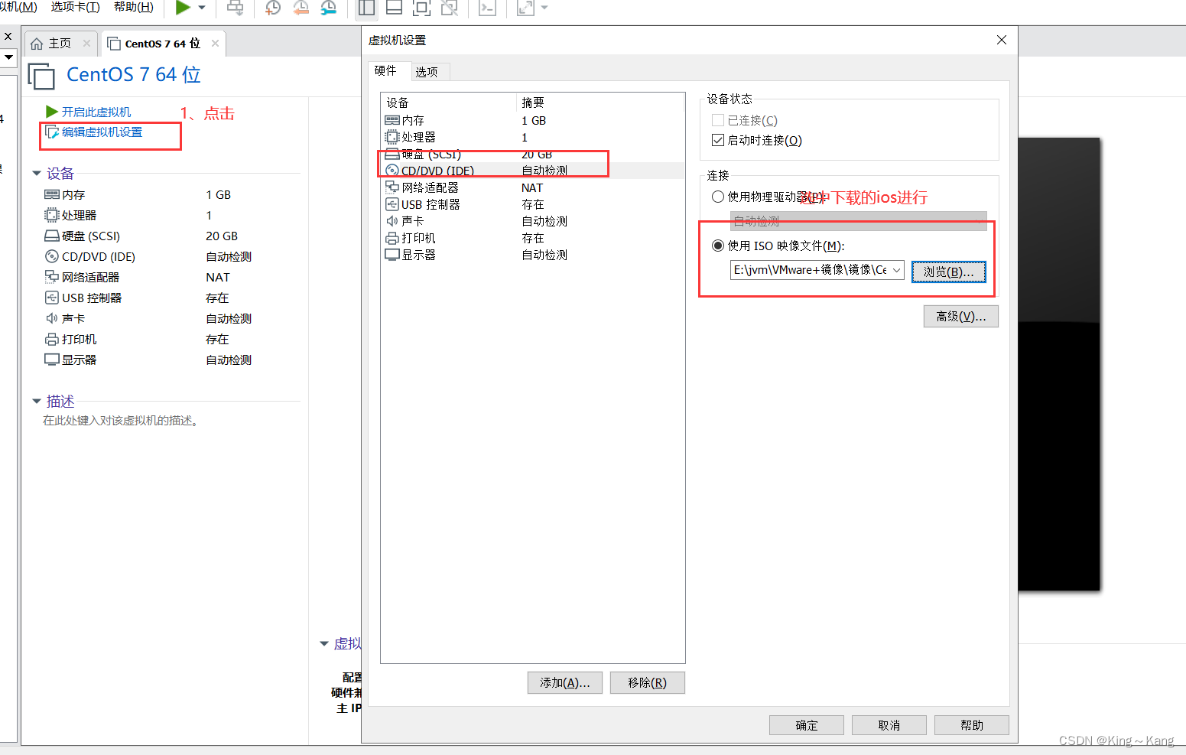This screenshot has height=755, width=1186.
Task: Select 处理器 icon in settings device list
Action: [x=392, y=138]
